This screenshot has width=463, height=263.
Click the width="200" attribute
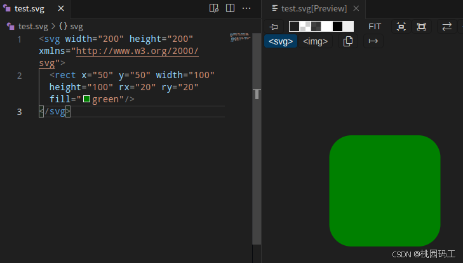click(x=94, y=39)
